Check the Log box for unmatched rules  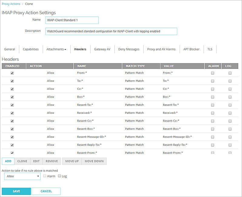[59, 176]
